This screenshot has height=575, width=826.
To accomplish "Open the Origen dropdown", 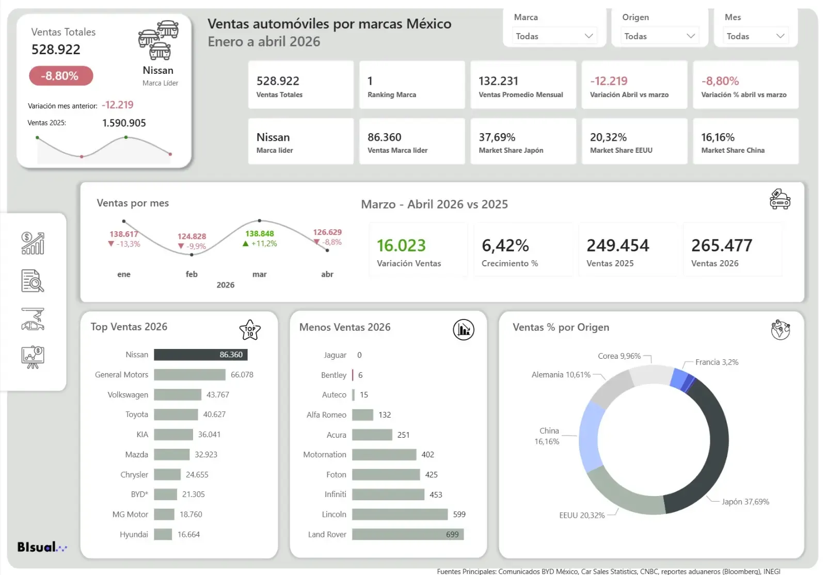I will 659,36.
